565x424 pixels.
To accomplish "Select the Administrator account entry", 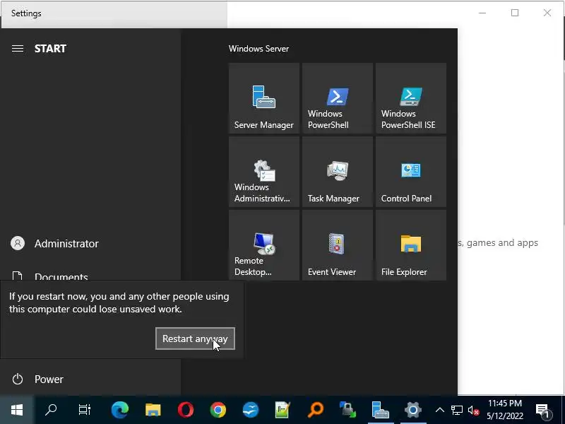I will coord(90,243).
